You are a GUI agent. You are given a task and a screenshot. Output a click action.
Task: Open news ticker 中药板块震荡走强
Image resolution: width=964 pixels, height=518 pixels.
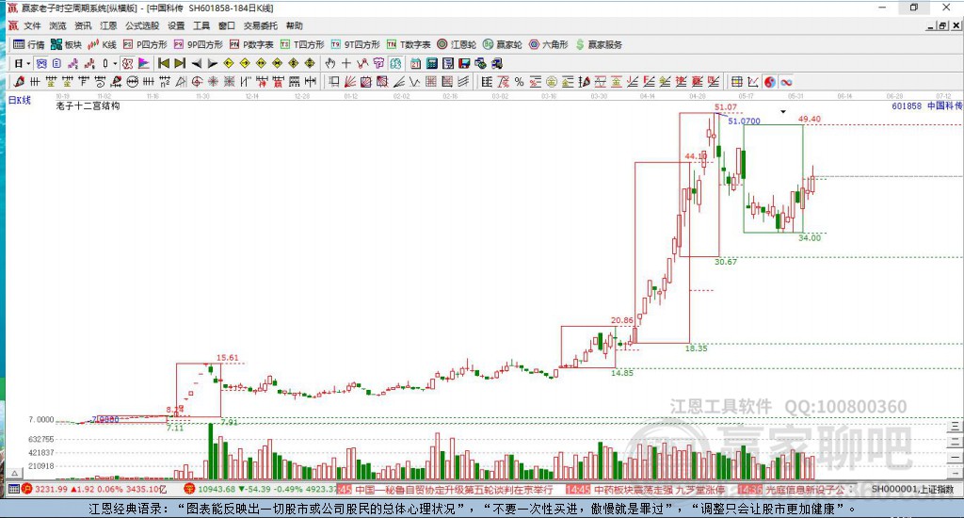pyautogui.click(x=659, y=490)
